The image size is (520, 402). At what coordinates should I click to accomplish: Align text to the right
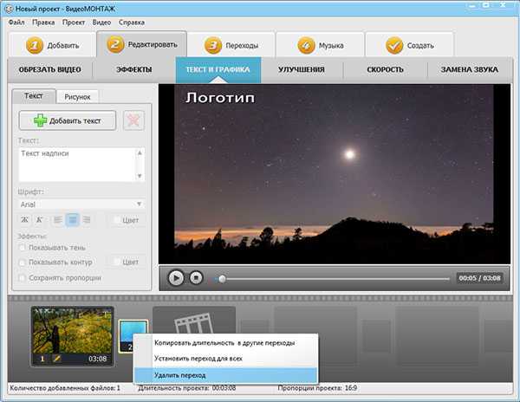[88, 220]
